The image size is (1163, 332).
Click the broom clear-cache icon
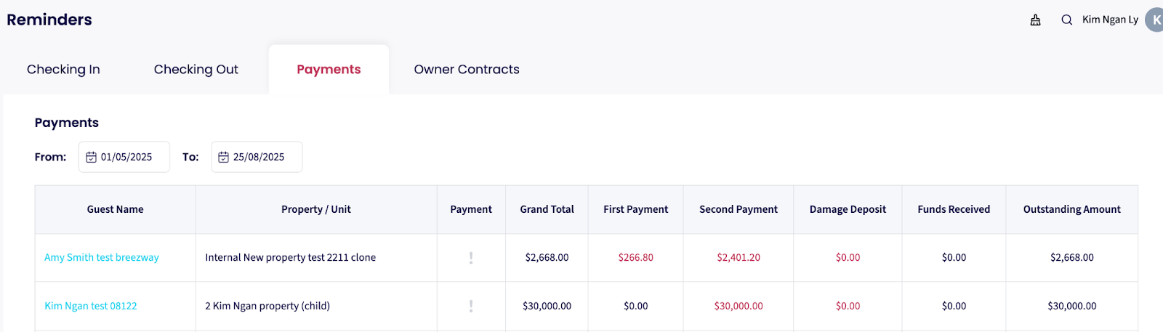coord(1035,20)
